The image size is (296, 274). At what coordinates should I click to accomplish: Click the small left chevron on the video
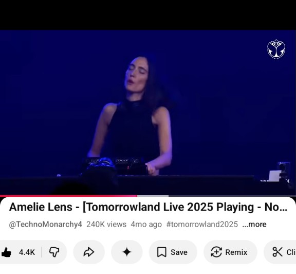[288, 181]
